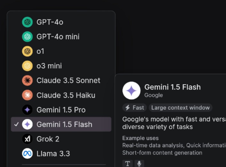The image size is (226, 167).
Task: Click the Large context window tag
Action: (x=180, y=108)
